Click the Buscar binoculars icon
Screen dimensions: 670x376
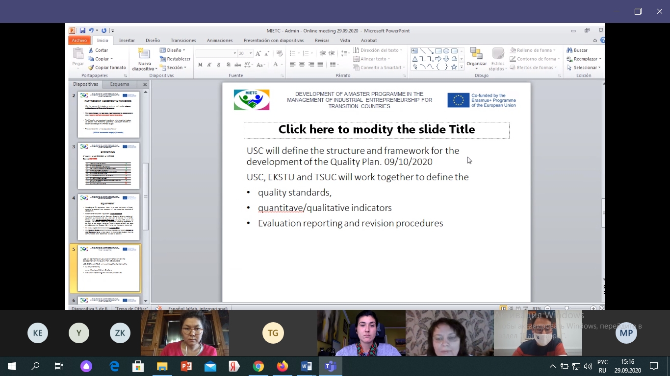pyautogui.click(x=570, y=50)
